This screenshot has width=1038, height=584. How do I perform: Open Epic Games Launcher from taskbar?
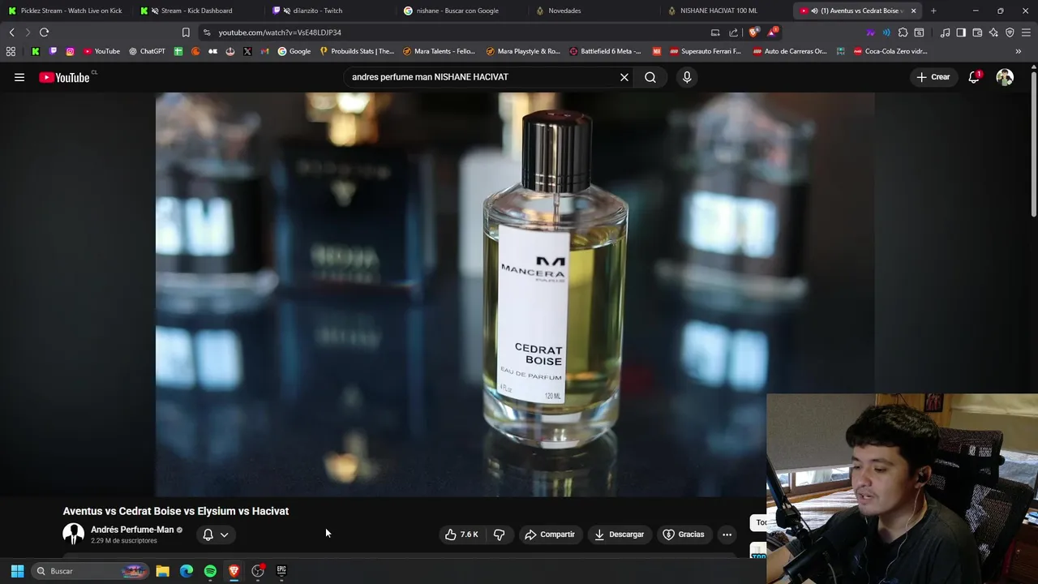pyautogui.click(x=281, y=571)
